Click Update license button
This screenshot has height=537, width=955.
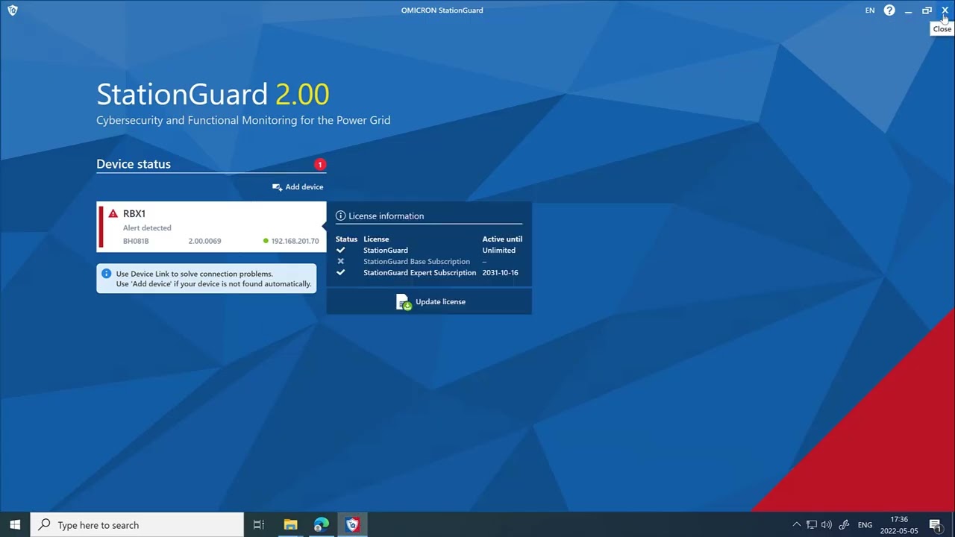tap(429, 301)
